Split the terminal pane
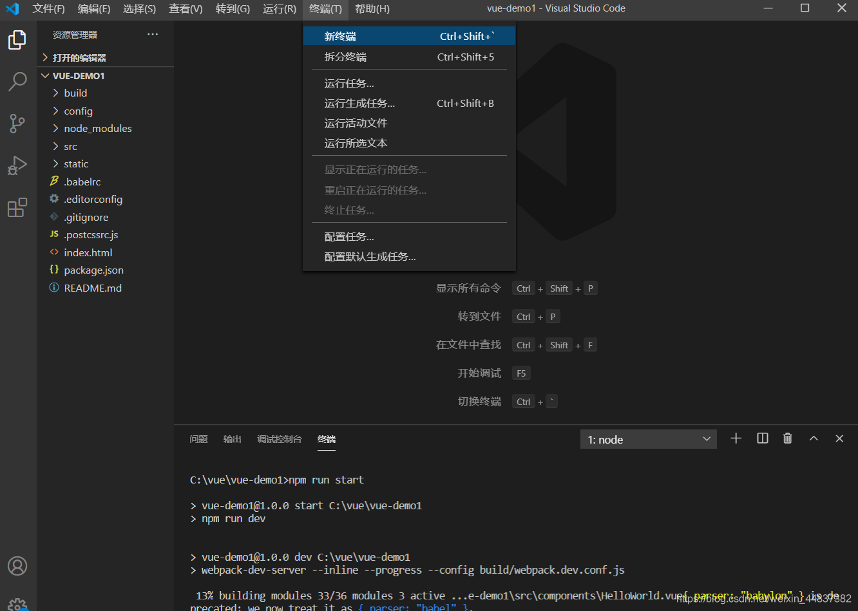 (x=763, y=438)
